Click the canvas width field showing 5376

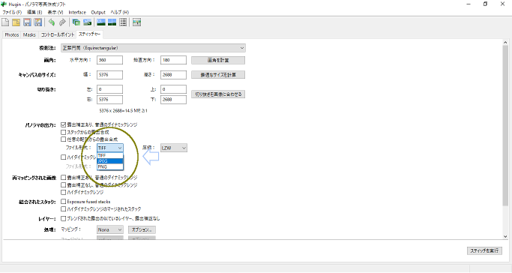(x=109, y=75)
